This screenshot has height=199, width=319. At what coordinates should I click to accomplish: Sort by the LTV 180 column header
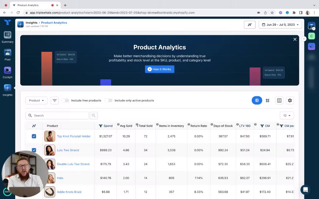coord(245,126)
